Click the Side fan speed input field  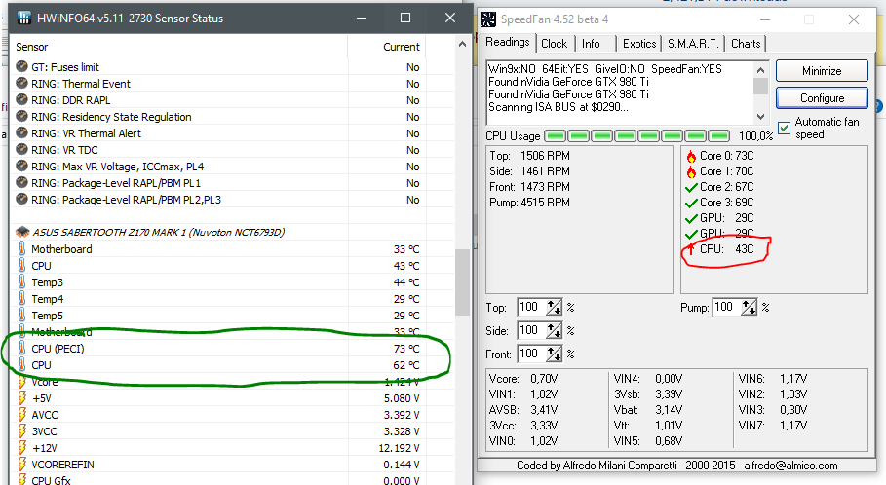(531, 330)
